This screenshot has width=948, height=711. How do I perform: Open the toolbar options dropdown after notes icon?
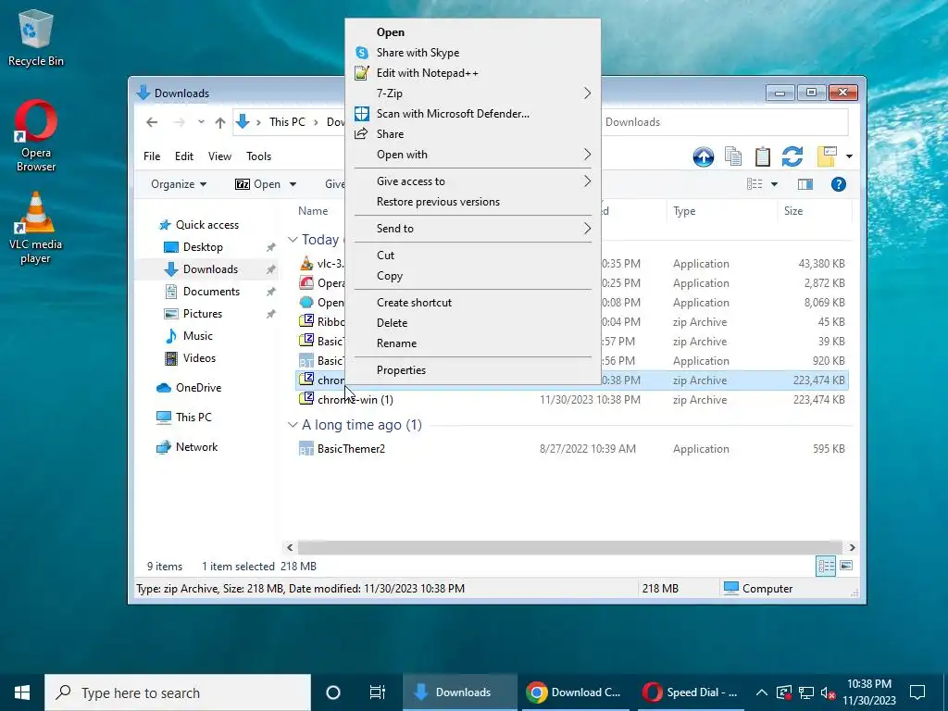click(x=850, y=156)
